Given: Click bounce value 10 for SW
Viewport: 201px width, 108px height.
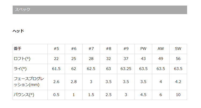Looking at the screenshot, I should click(178, 95).
